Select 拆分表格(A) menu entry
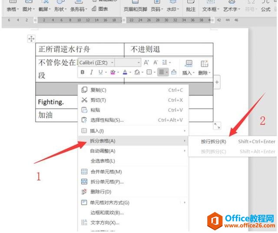278x233 pixels. pyautogui.click(x=133, y=141)
